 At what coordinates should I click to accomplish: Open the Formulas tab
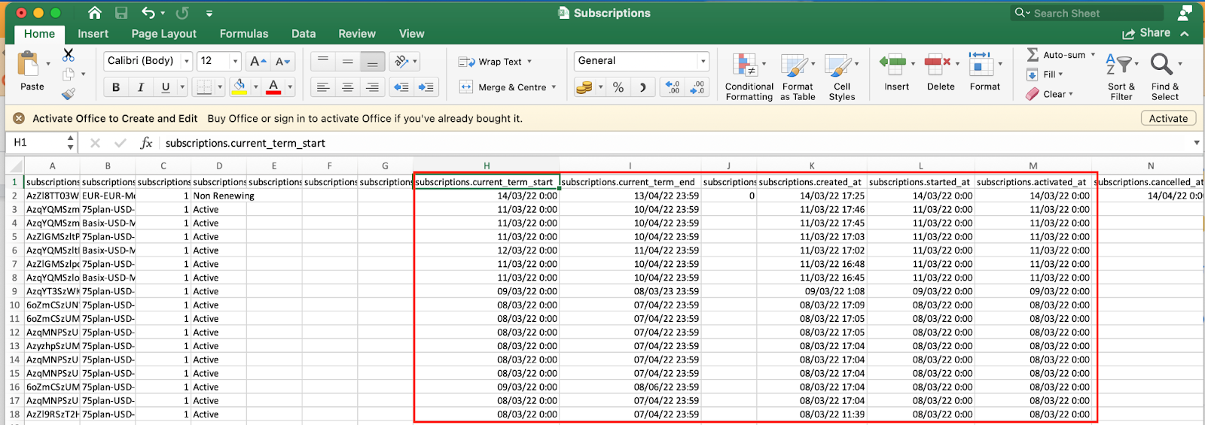click(x=244, y=34)
